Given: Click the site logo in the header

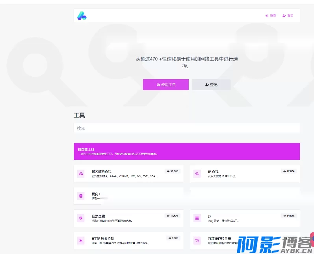Looking at the screenshot, I should [82, 16].
